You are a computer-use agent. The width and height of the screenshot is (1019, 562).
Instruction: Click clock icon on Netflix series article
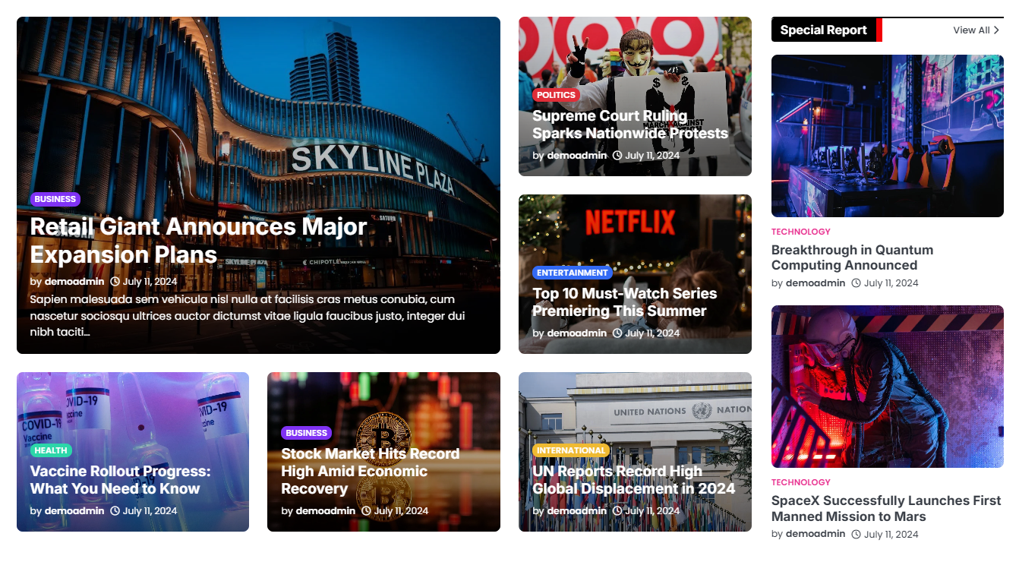pyautogui.click(x=617, y=333)
